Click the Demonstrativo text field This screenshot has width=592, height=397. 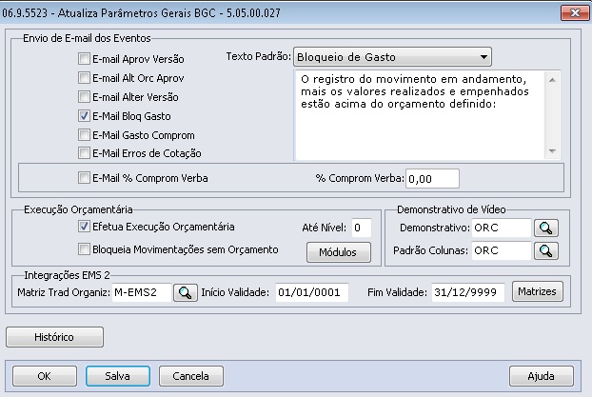502,228
